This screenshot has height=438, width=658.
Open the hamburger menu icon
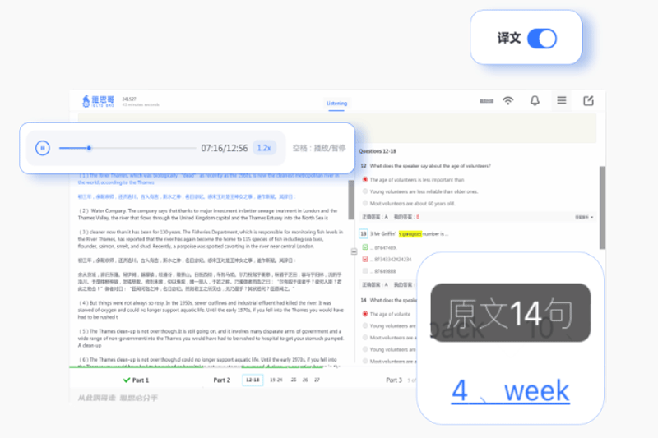click(562, 100)
